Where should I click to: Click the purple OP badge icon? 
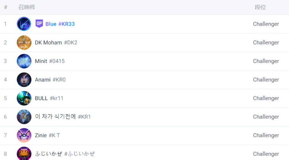point(39,24)
